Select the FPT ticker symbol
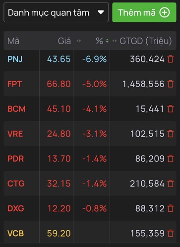 (x=14, y=84)
